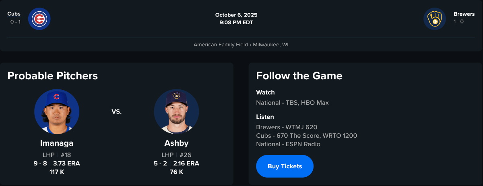Open the Cubs team name link
Viewport: 483px width, 186px height.
pos(14,14)
